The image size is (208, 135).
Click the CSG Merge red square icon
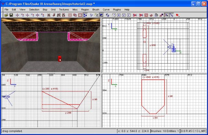(x=80, y=15)
